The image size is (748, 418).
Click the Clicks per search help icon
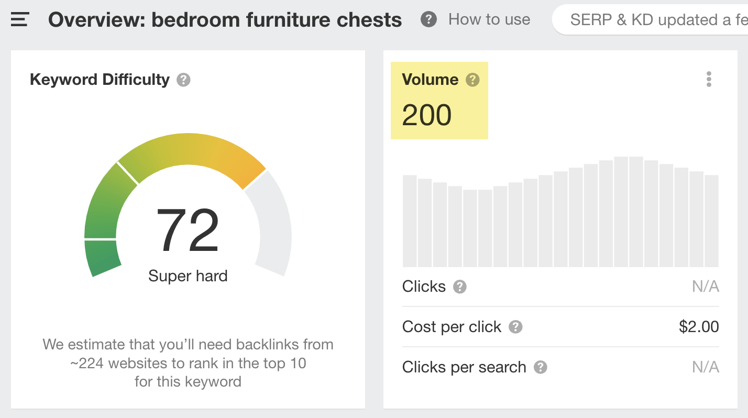[x=540, y=367]
